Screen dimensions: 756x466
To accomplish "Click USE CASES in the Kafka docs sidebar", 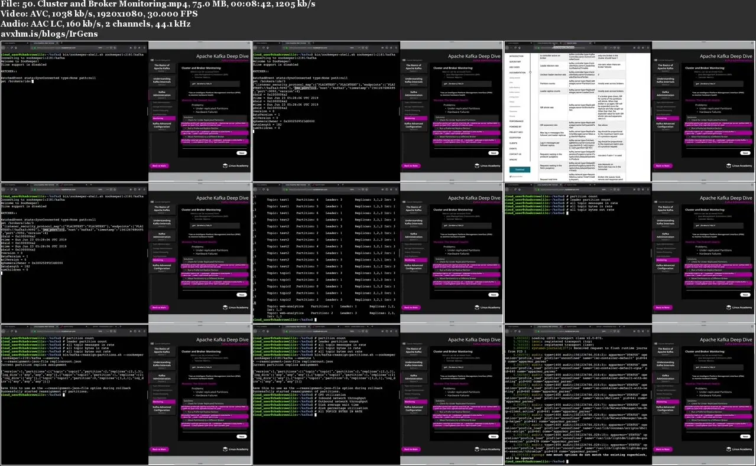I will [x=514, y=67].
